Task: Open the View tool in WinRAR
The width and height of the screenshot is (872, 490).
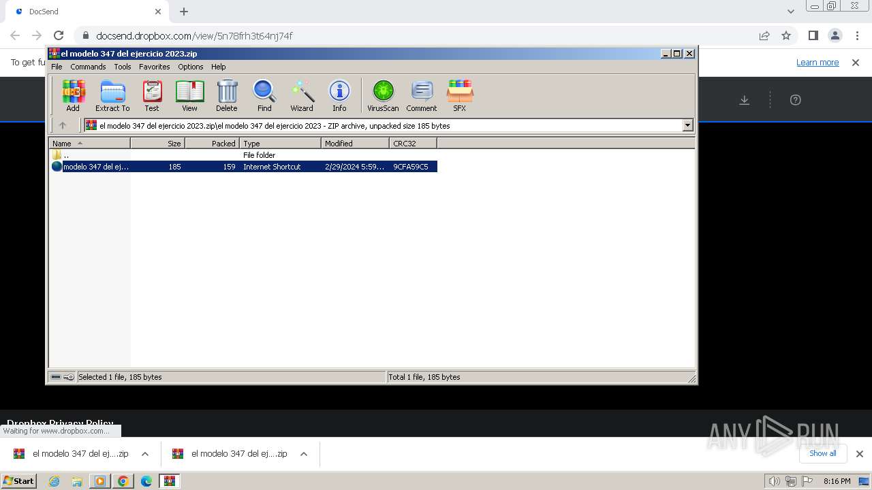Action: point(189,95)
